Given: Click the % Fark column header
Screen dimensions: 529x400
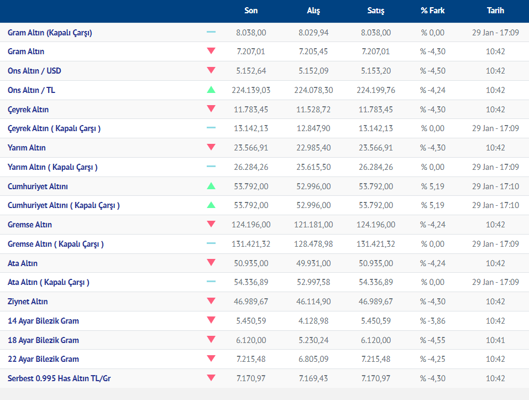Looking at the screenshot, I should coord(432,11).
